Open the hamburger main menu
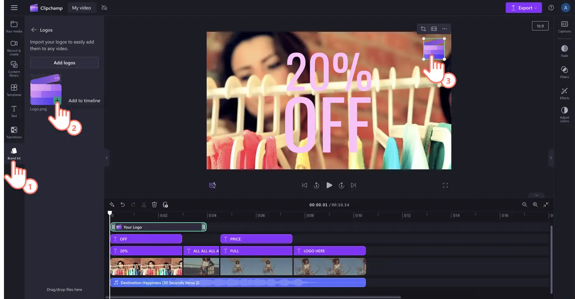575x299 pixels. click(14, 8)
